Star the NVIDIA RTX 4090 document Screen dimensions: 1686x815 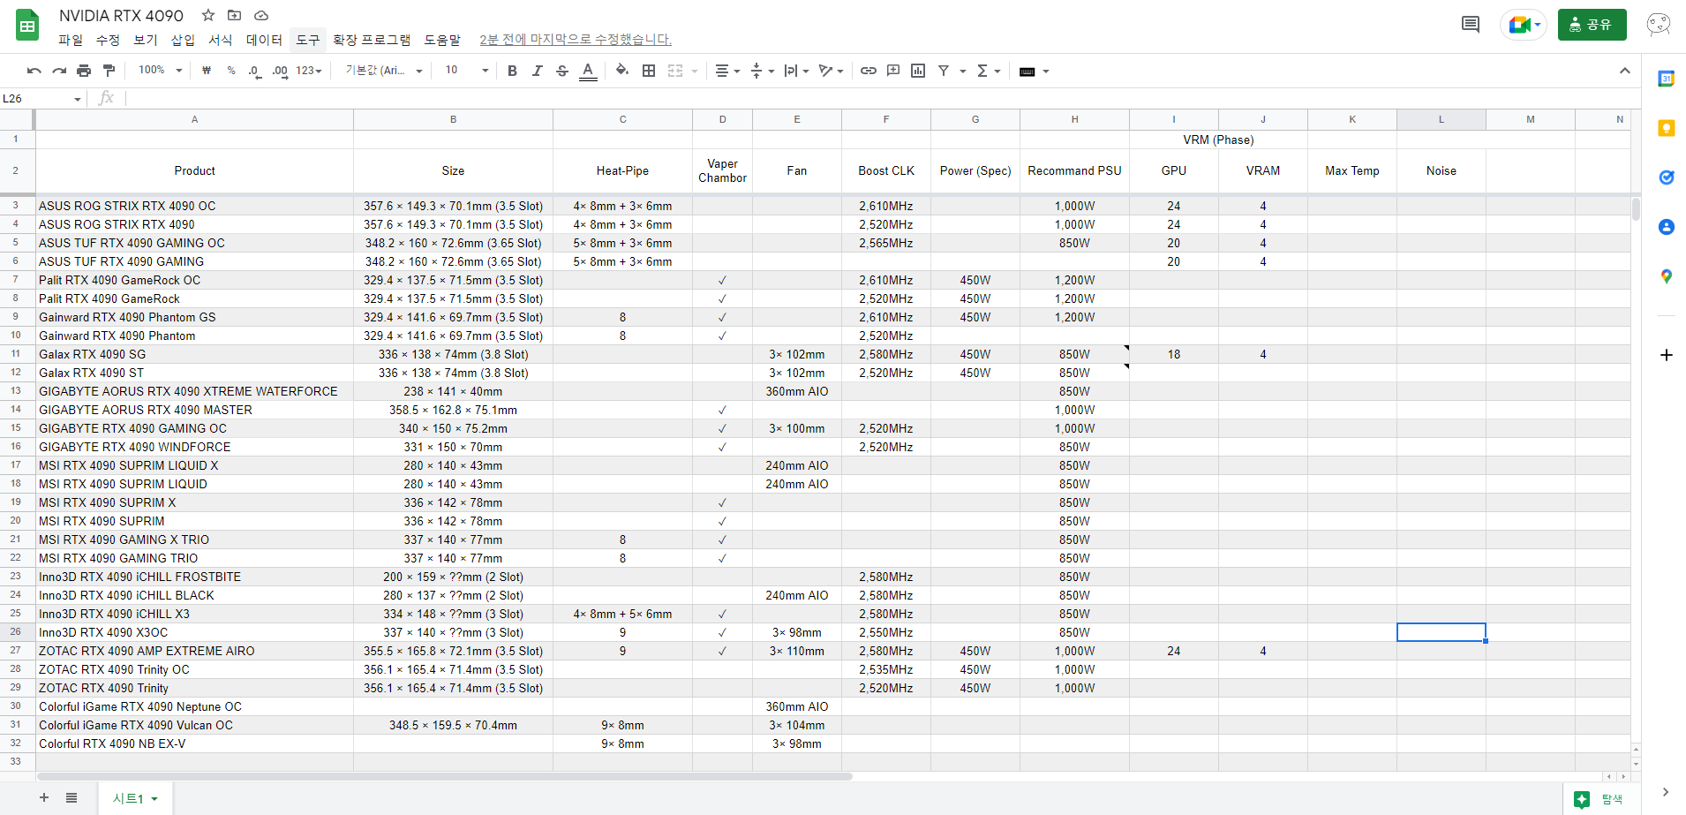pos(208,15)
